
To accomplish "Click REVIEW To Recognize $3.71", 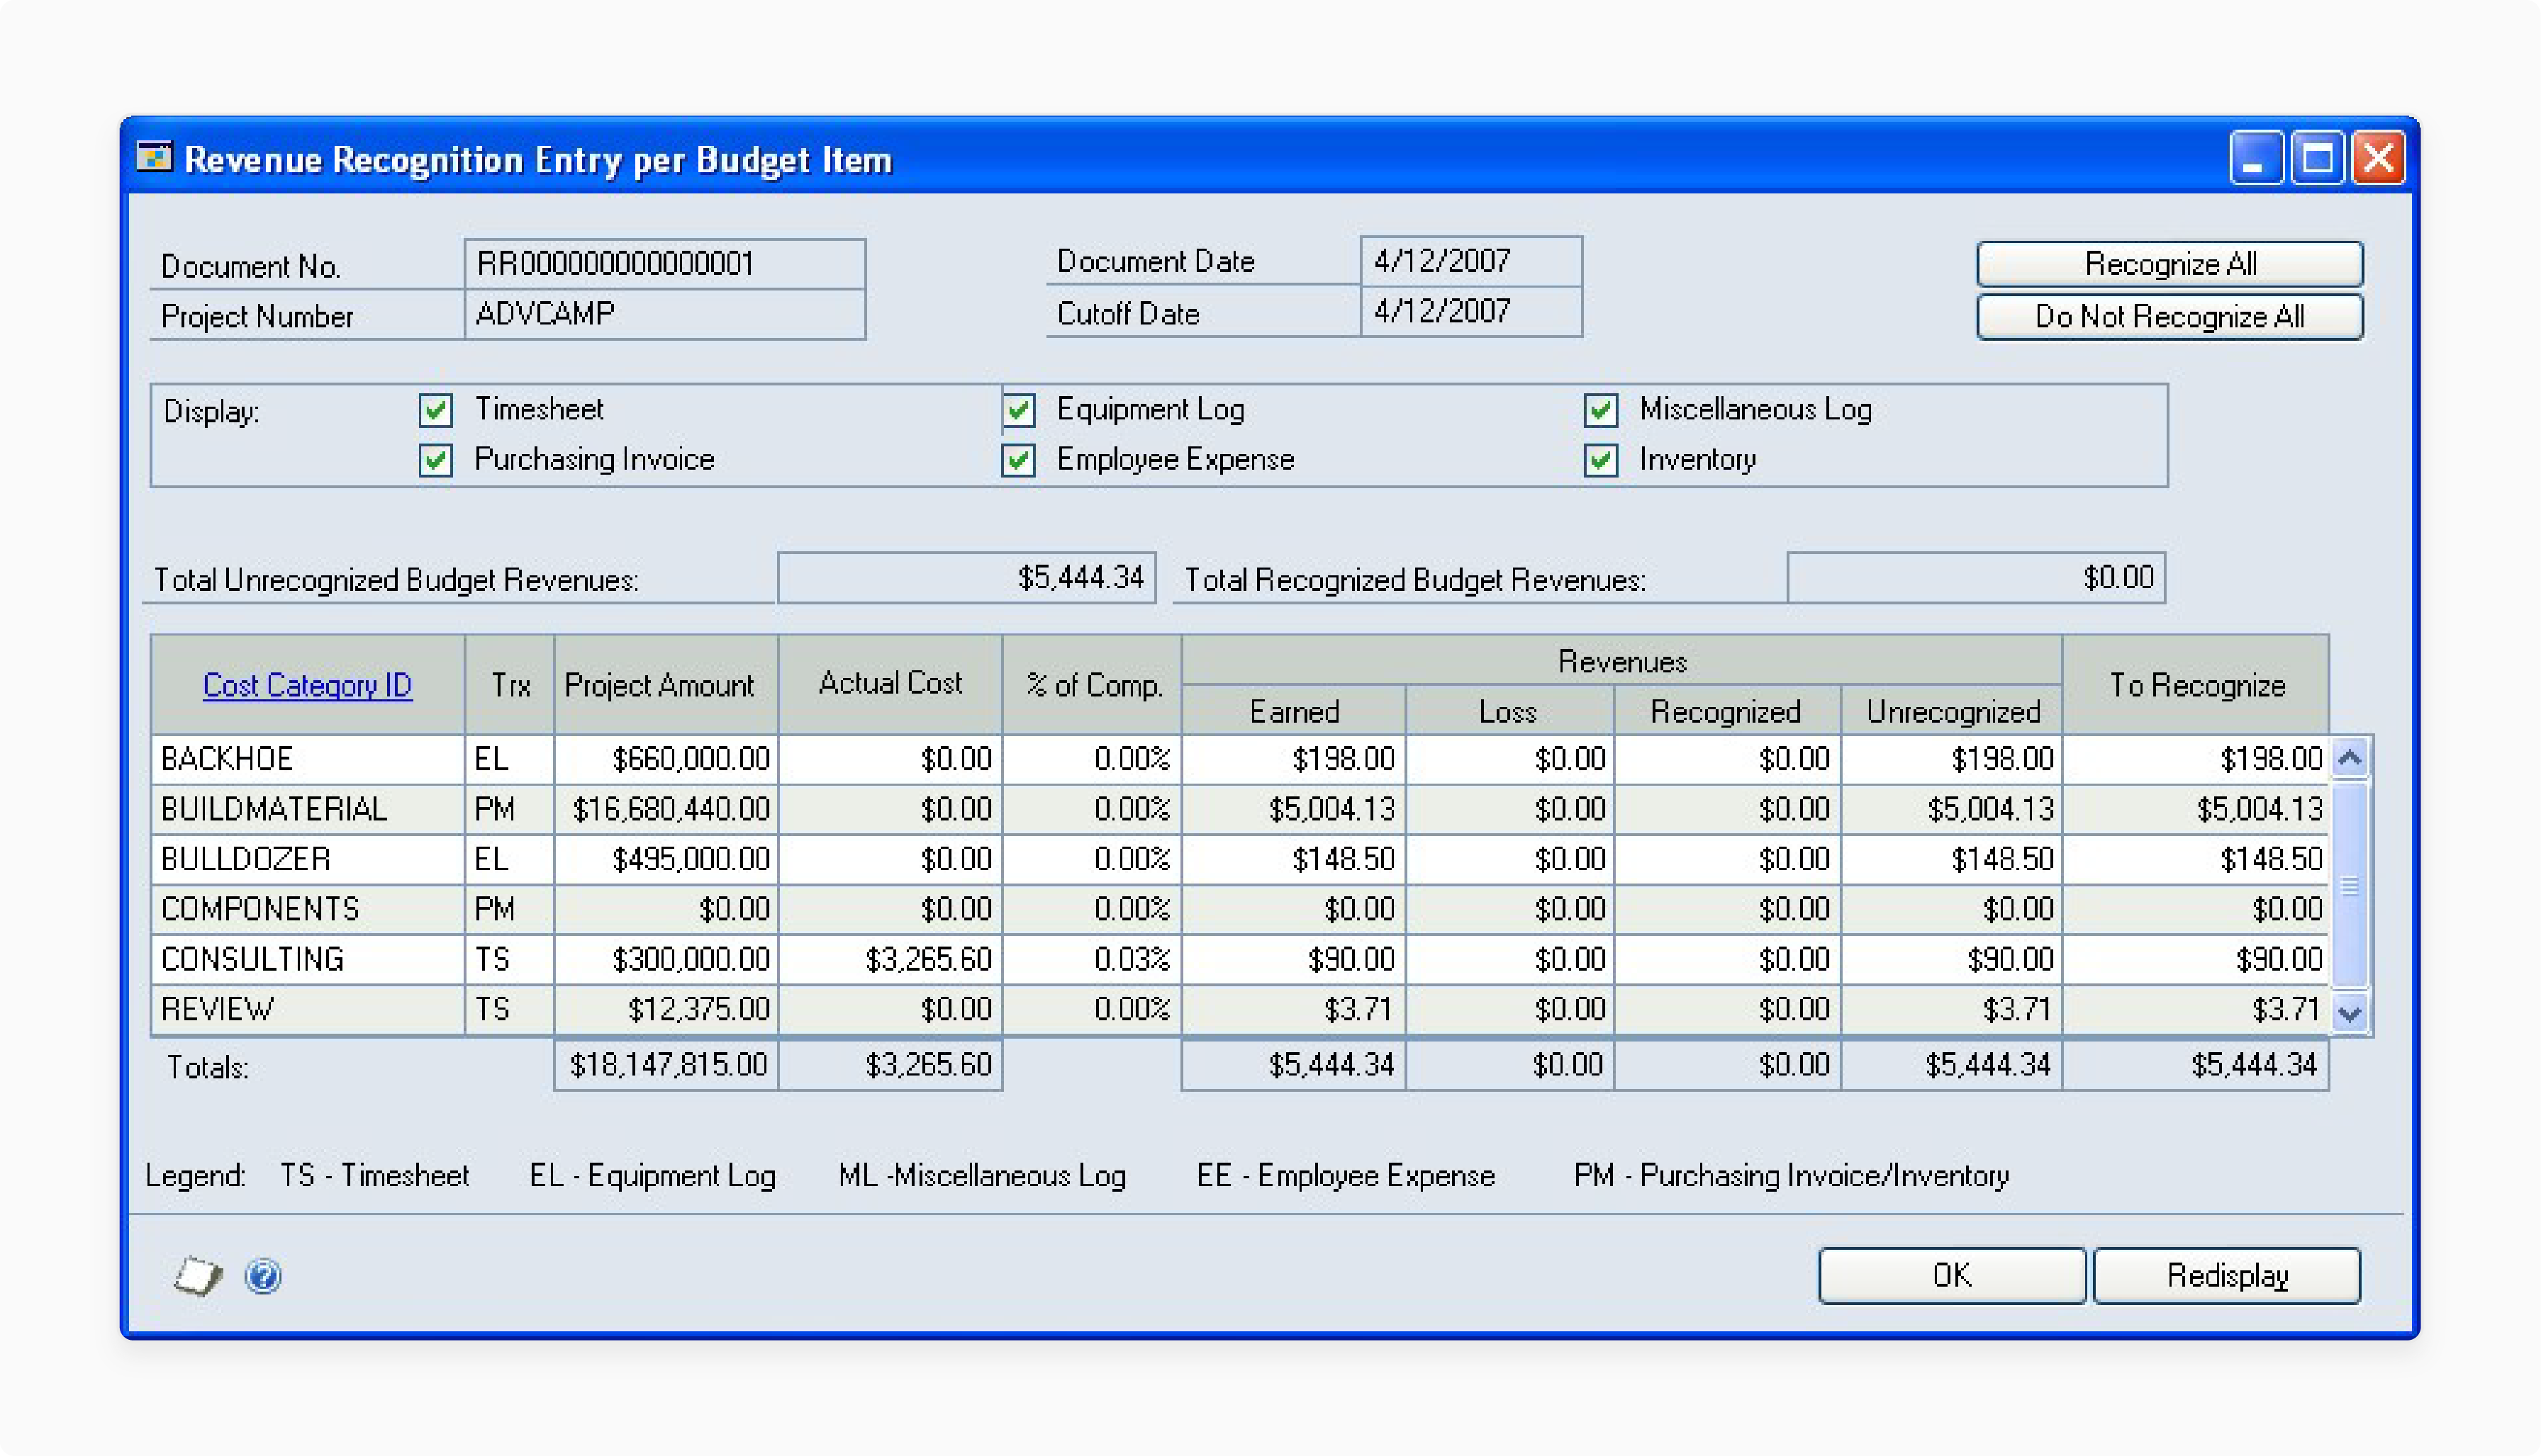I will click(2196, 1009).
